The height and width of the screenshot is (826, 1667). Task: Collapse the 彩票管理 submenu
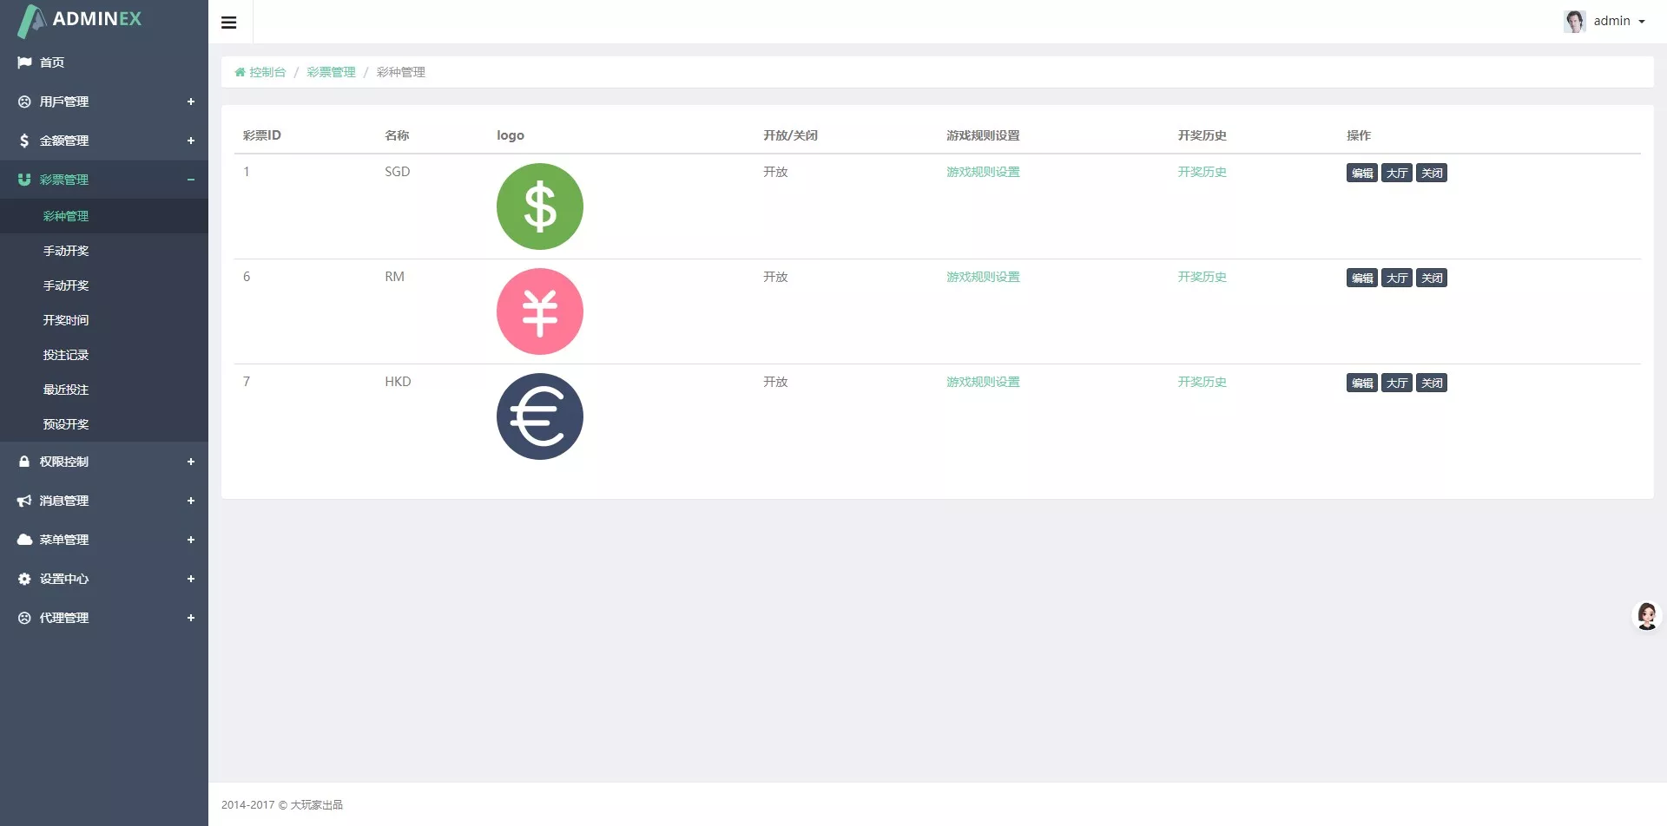[190, 180]
